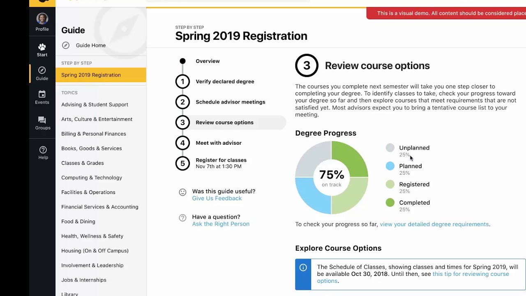Click the dark green Completed donut segment

353,157
